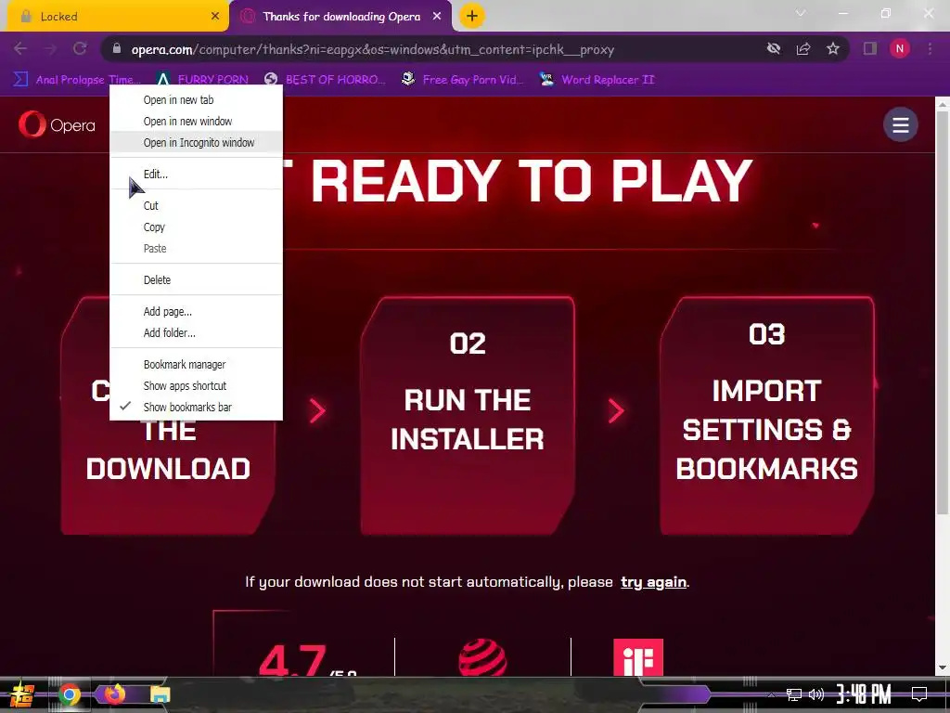Open Chrome three-dot menu
950x713 pixels.
coord(930,48)
